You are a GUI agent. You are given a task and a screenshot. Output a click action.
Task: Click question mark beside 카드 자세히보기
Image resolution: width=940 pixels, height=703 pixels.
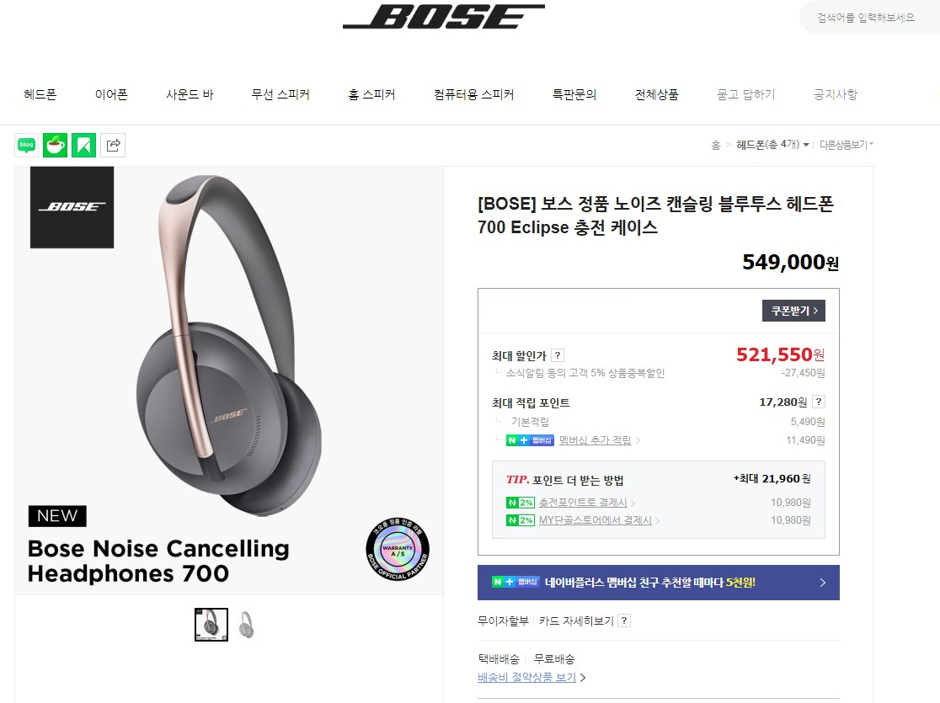[624, 621]
